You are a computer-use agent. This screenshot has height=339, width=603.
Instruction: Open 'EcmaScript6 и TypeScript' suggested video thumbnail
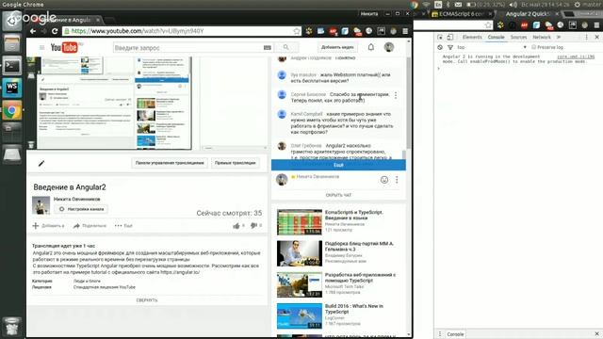pyautogui.click(x=300, y=222)
